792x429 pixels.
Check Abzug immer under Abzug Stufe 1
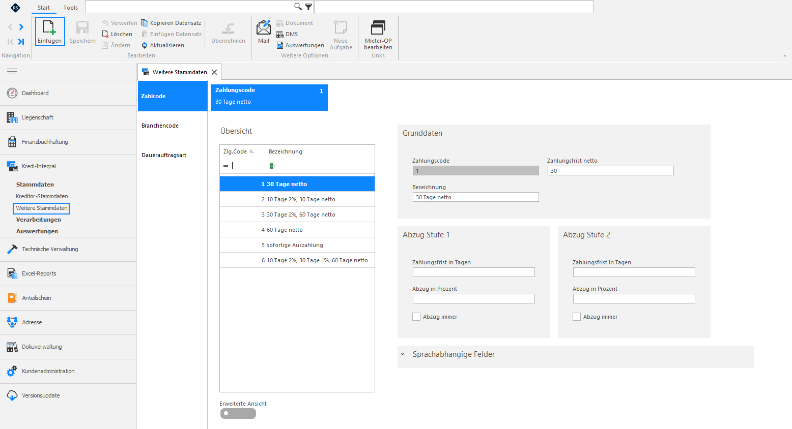click(416, 317)
